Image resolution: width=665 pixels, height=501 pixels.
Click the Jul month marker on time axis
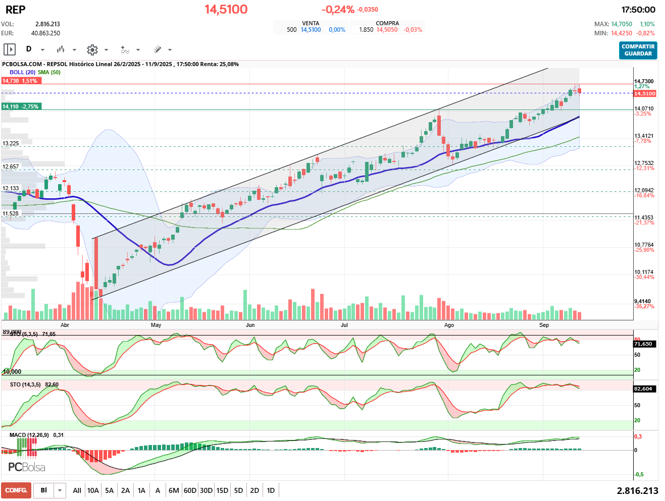pyautogui.click(x=344, y=325)
